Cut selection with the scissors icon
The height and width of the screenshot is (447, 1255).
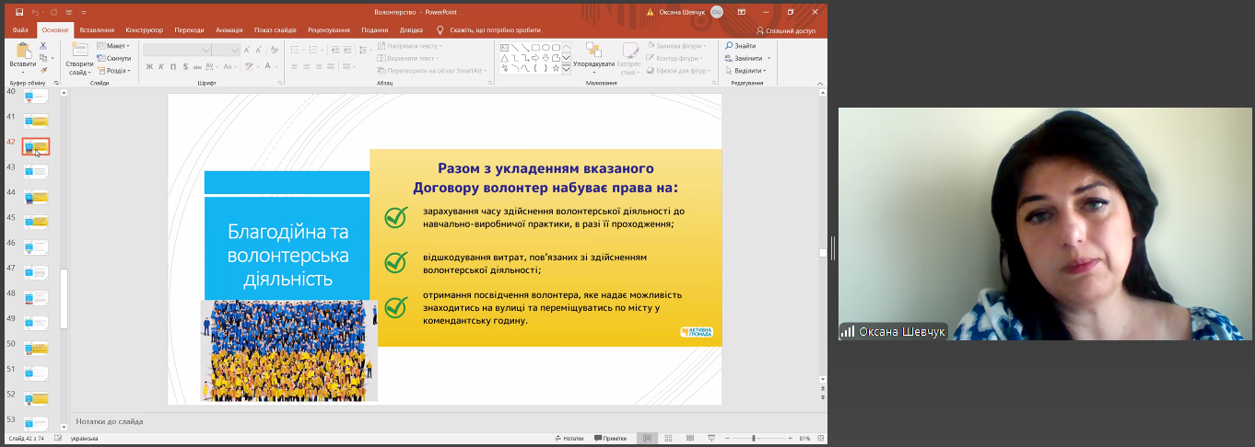[43, 46]
